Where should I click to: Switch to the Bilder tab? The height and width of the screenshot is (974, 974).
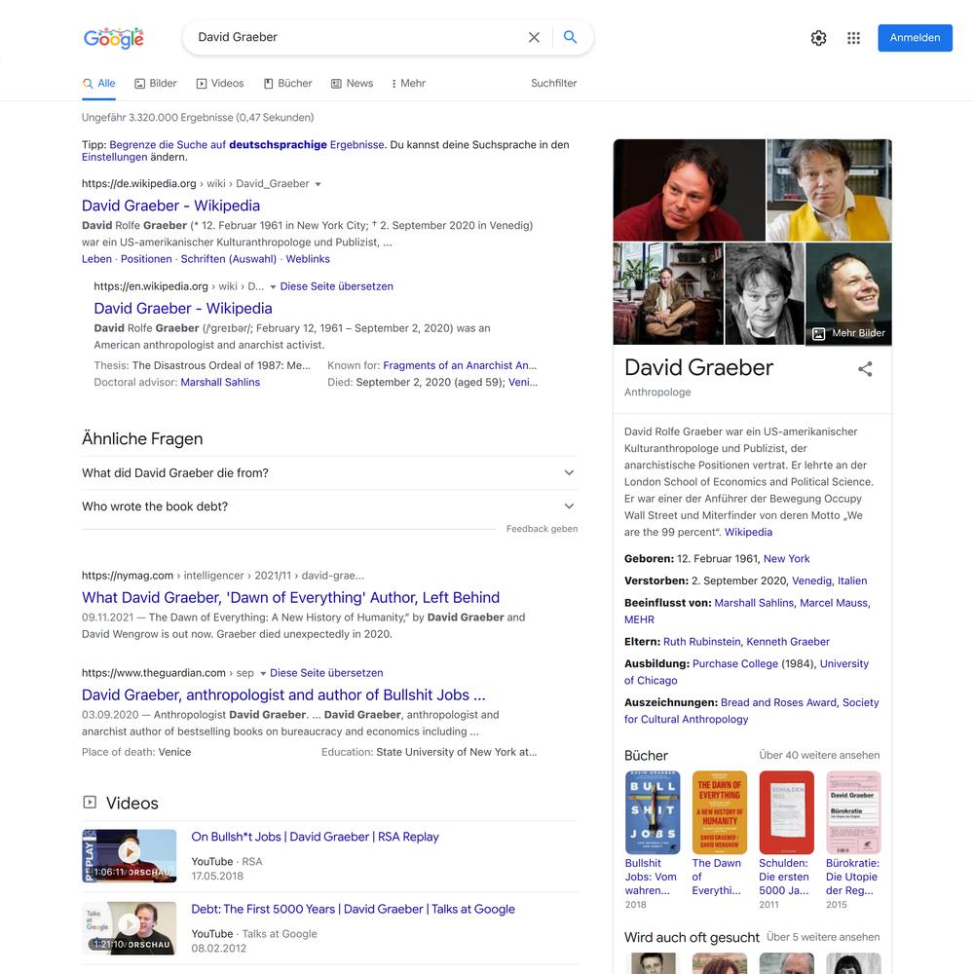tap(156, 83)
